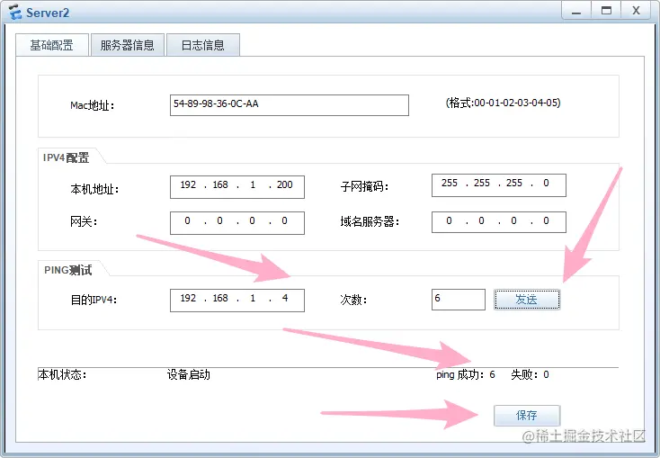Click the format hint '(格式:00-01-02-03-04-05)'
660x458 pixels.
tap(503, 103)
